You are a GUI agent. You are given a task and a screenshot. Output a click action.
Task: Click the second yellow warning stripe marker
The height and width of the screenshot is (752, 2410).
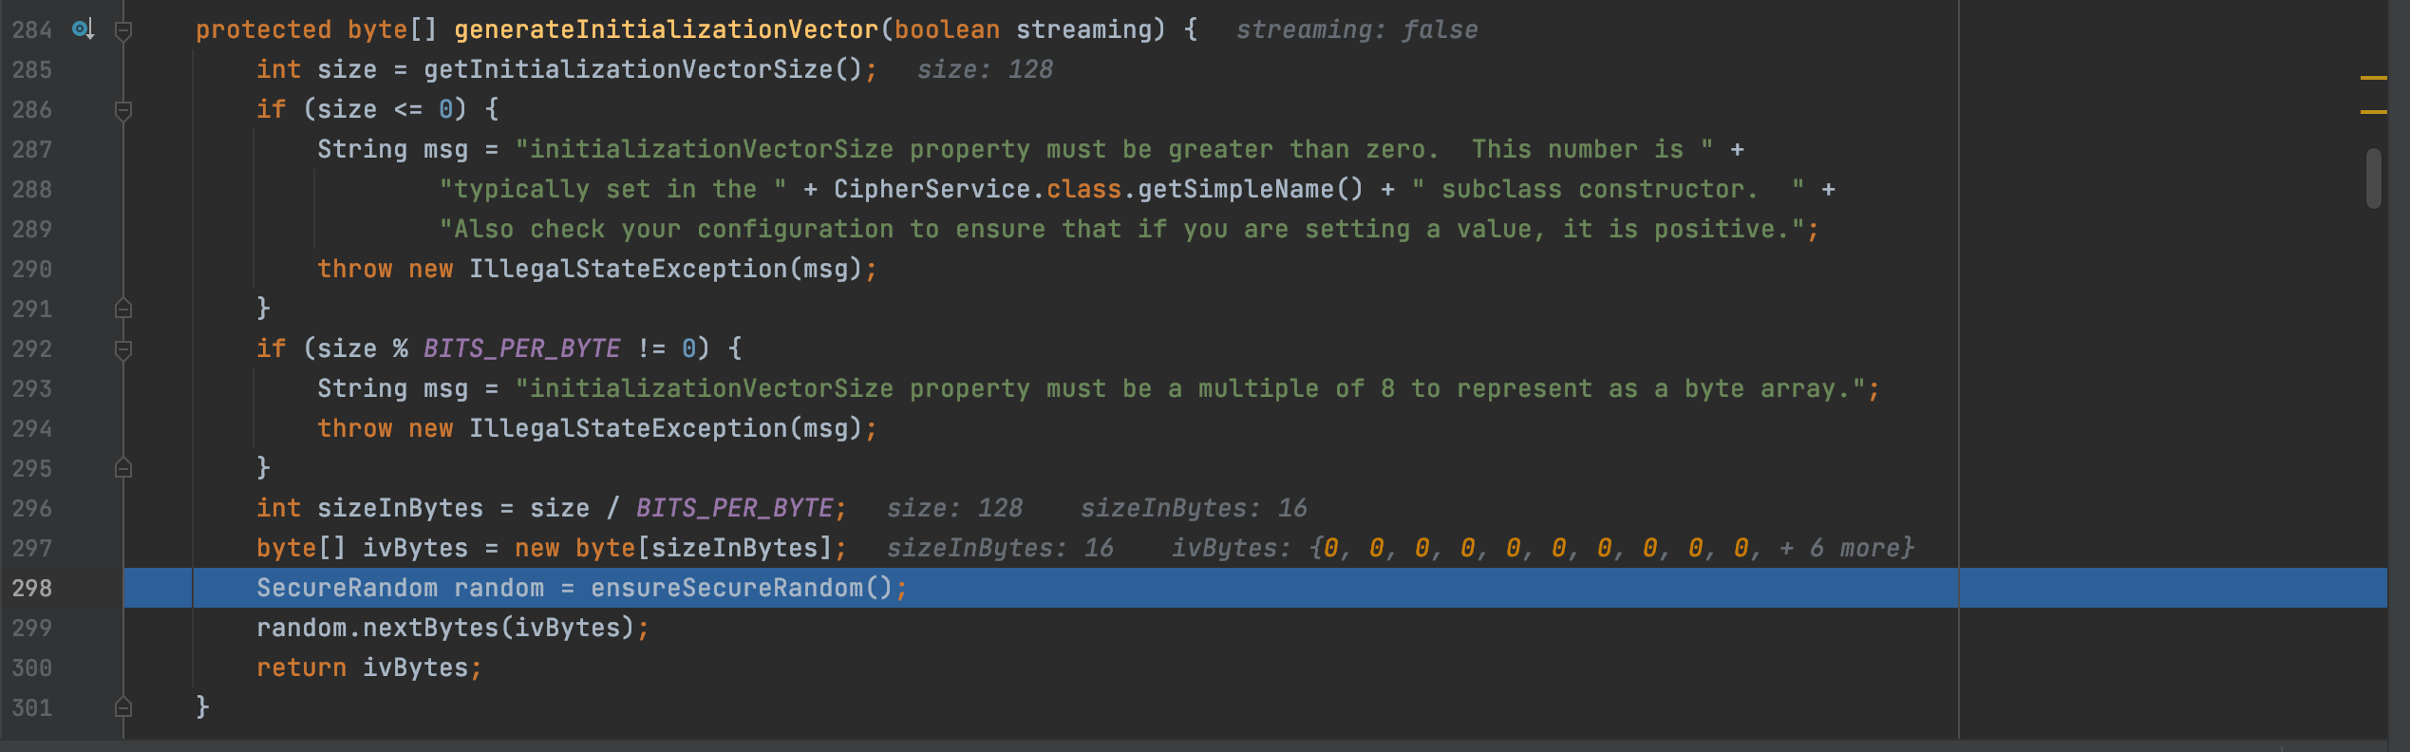pos(2373,112)
